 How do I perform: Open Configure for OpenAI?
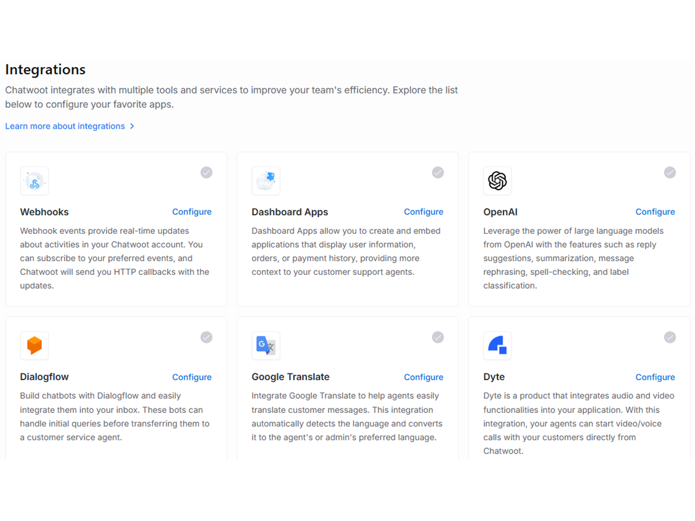point(655,212)
